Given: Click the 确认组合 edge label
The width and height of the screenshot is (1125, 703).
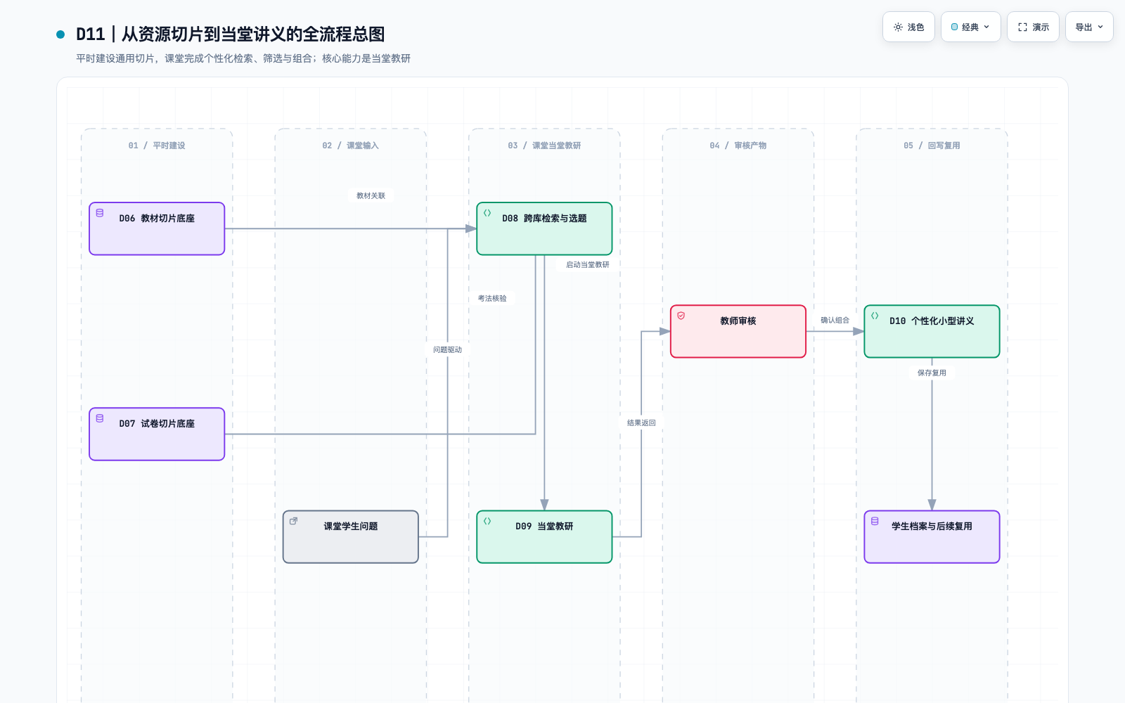Looking at the screenshot, I should click(x=835, y=320).
